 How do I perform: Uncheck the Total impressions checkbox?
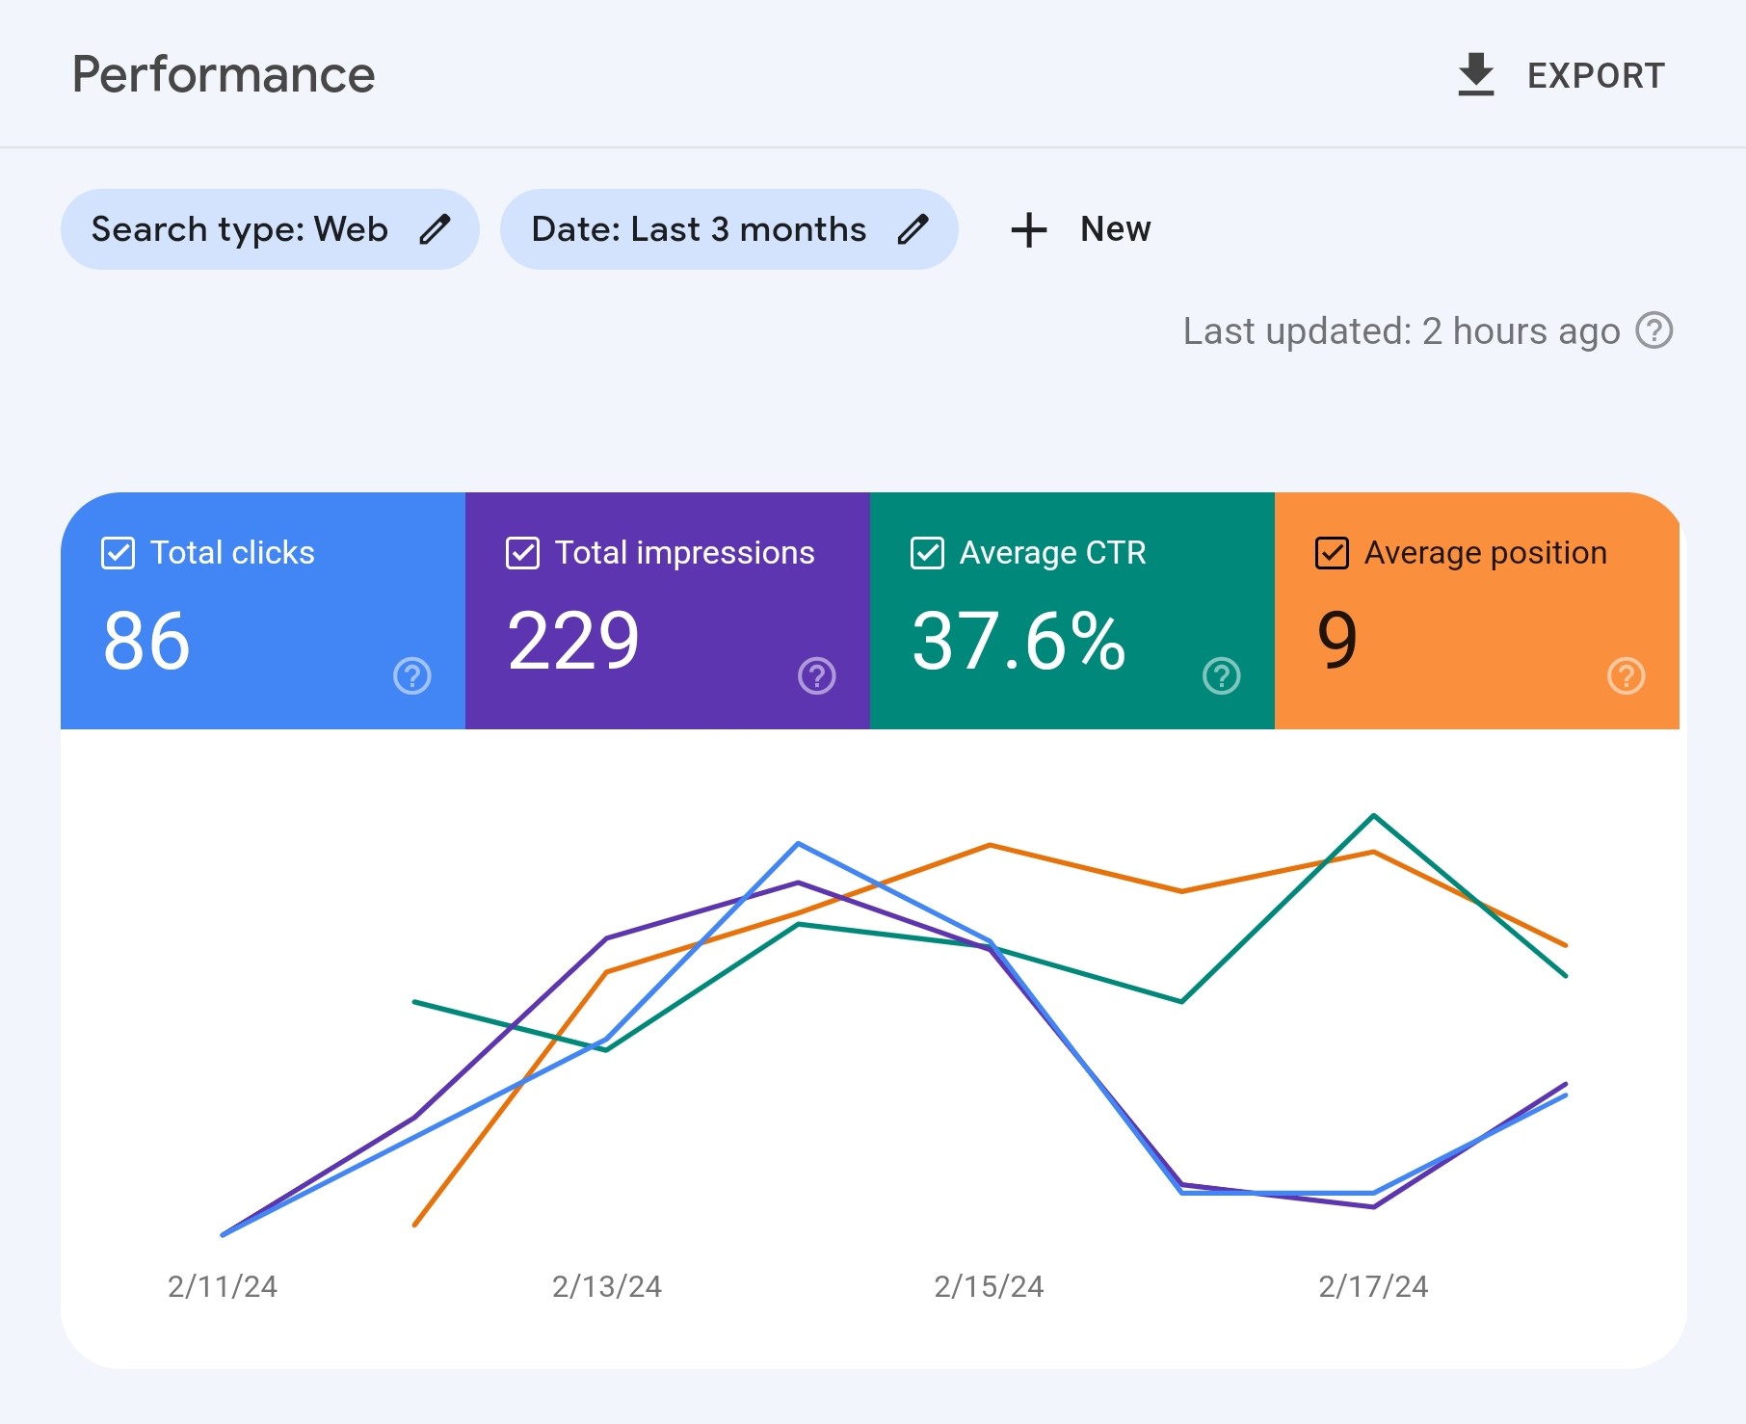coord(522,553)
